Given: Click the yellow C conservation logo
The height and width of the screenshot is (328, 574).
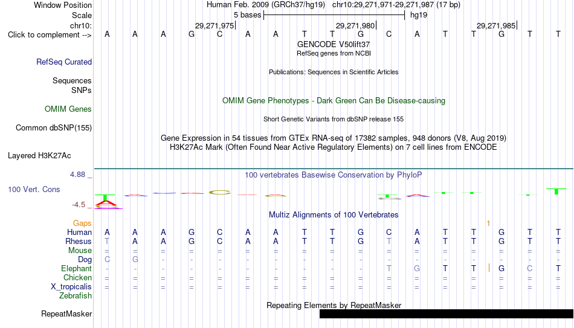Looking at the screenshot, I should pos(220,192).
